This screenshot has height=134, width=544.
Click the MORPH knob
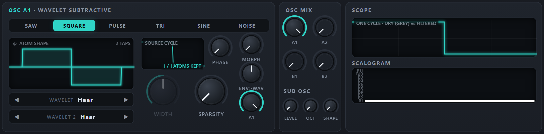pos(251,44)
